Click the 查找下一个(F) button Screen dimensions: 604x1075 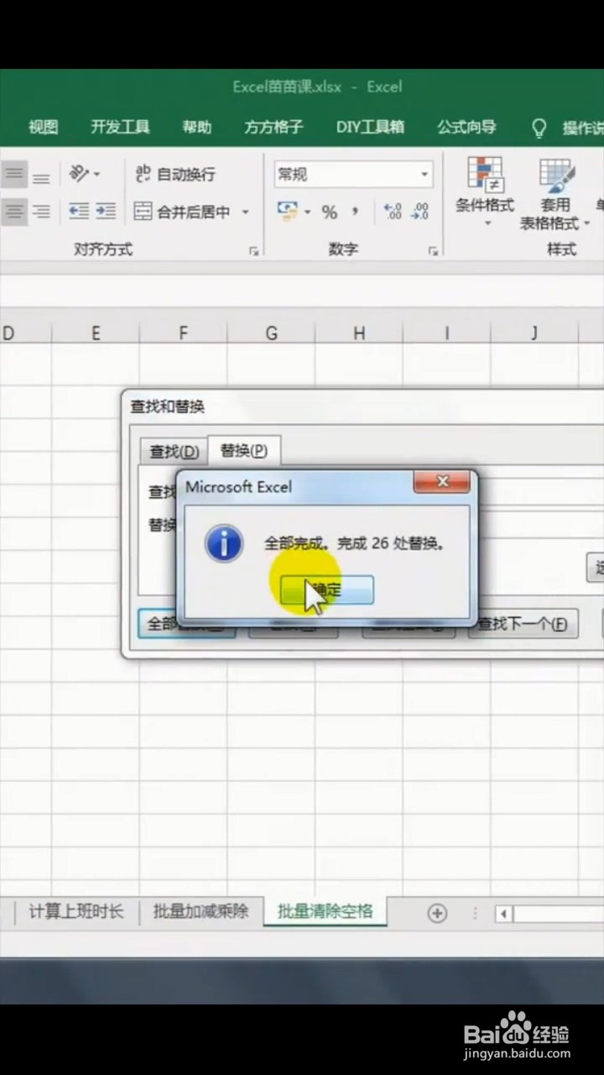(523, 624)
